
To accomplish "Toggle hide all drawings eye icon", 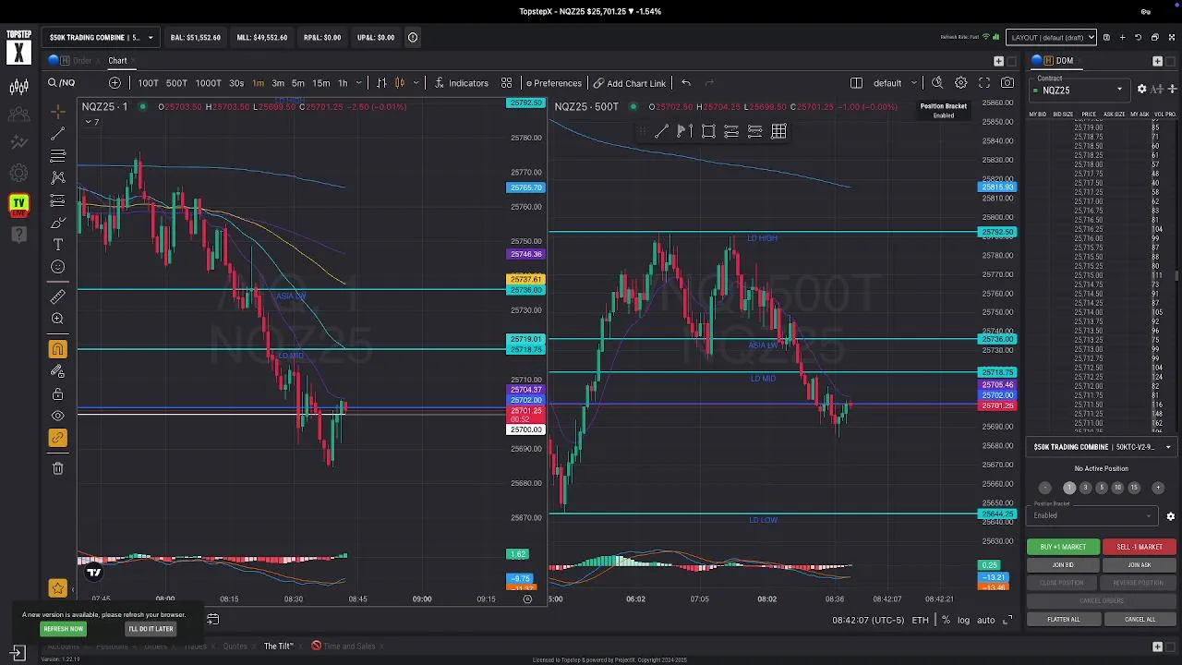I will click(57, 417).
